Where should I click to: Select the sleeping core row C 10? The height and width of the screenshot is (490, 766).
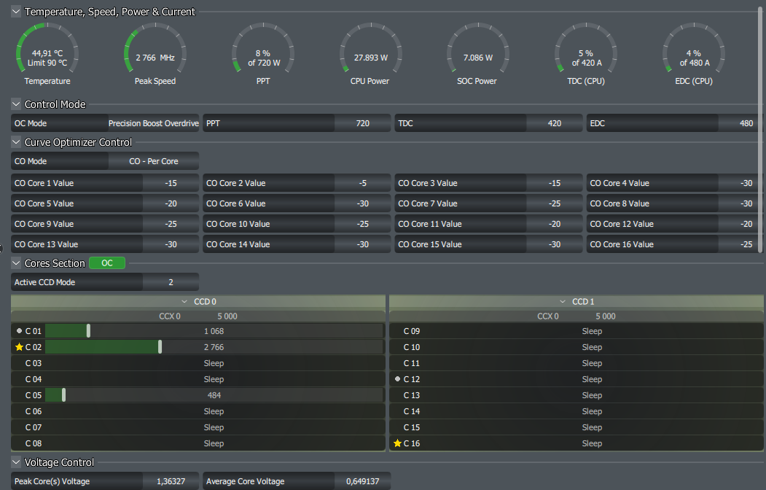click(x=577, y=347)
